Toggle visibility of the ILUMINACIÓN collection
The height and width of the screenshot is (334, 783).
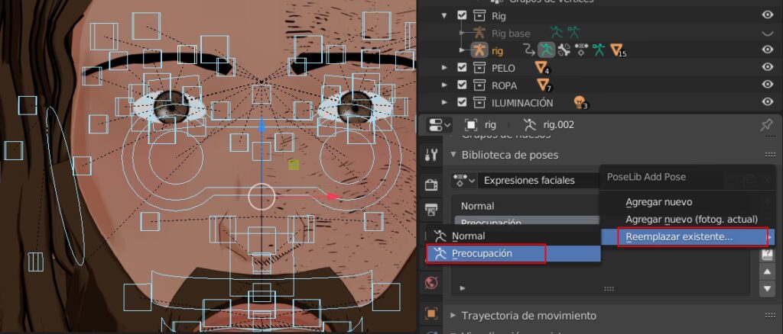point(767,102)
